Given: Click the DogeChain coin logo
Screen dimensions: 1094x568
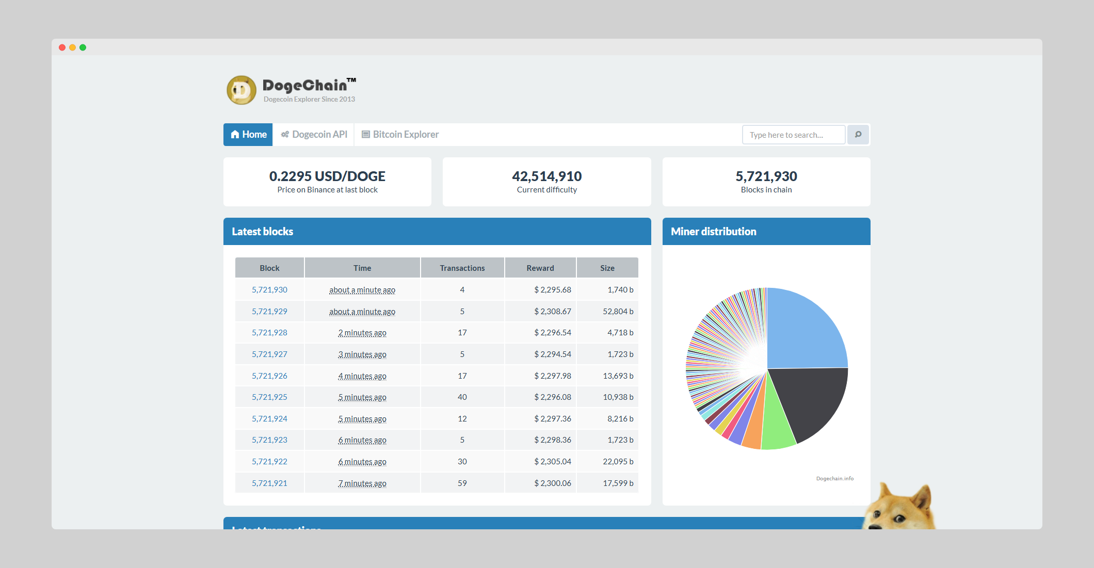Looking at the screenshot, I should click(241, 90).
